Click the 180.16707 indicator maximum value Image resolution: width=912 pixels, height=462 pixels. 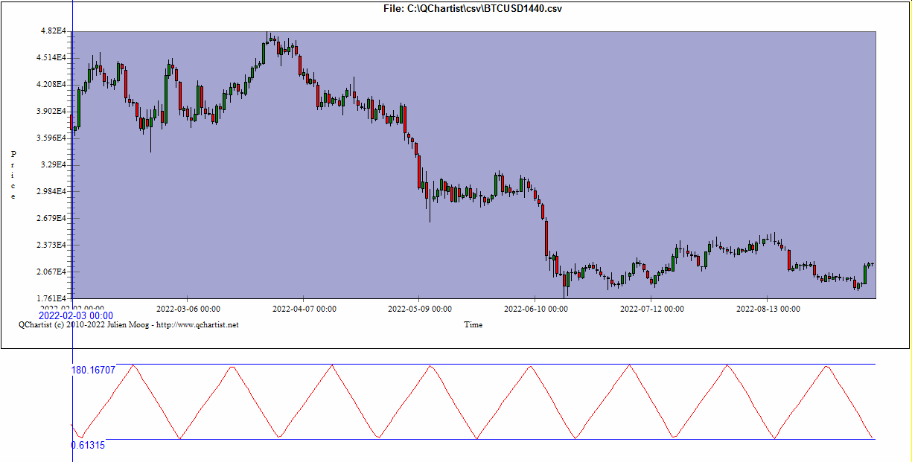coord(93,370)
